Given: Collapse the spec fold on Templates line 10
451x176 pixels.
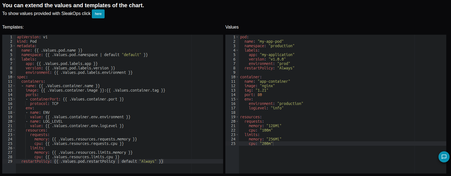Looking at the screenshot, I should pos(14,77).
